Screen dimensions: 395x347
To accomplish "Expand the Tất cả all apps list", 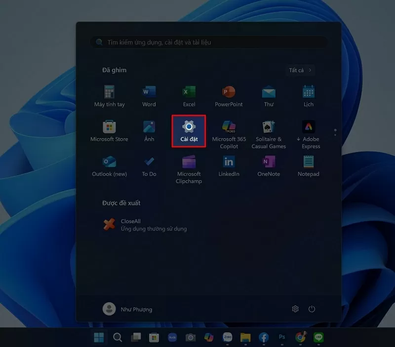I will [x=300, y=70].
